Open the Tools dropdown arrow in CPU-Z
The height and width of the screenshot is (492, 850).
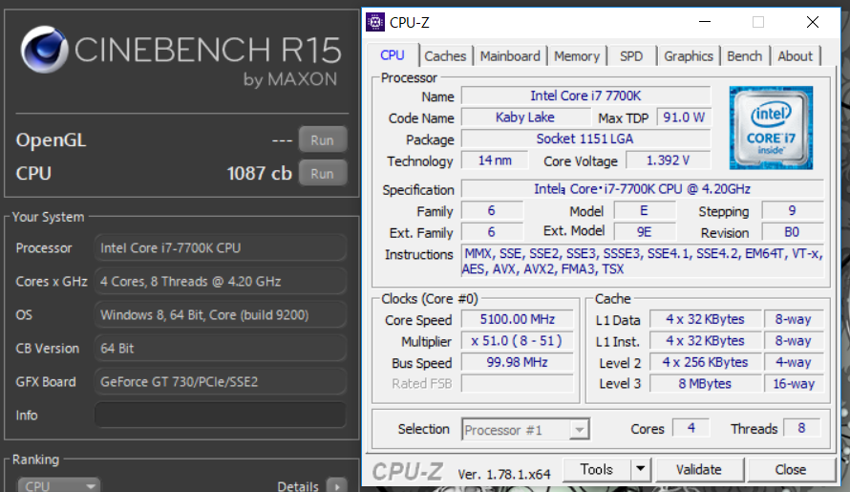click(640, 469)
